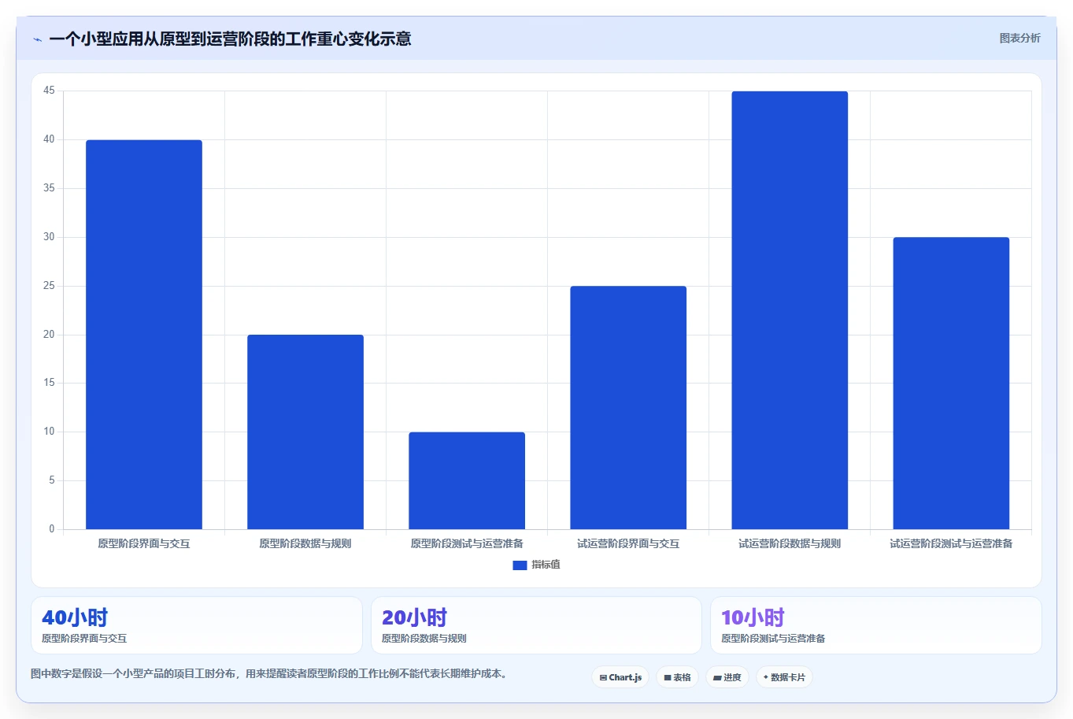Viewport: 1073px width, 719px height.
Task: Click the 表格 tag chip
Action: (677, 677)
